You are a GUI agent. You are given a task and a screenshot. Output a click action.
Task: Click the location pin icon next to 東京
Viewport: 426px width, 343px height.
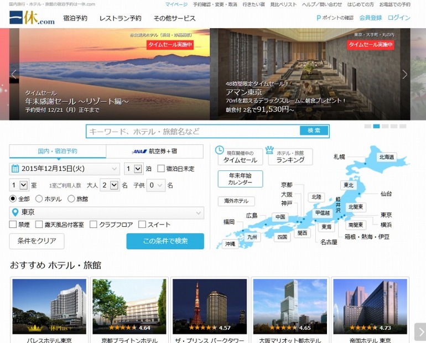pyautogui.click(x=15, y=212)
